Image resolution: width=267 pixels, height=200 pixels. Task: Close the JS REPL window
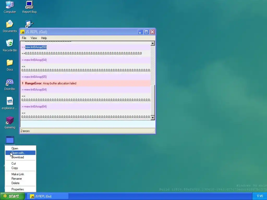coord(152,32)
